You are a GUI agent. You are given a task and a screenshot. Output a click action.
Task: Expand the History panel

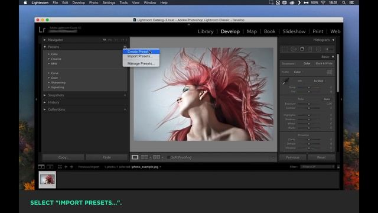[45, 102]
